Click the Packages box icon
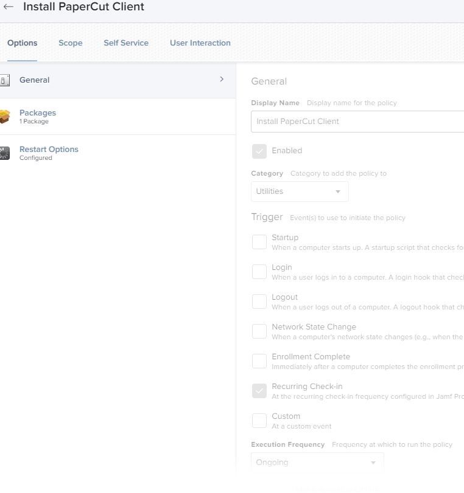This screenshot has height=493, width=464. 5,116
